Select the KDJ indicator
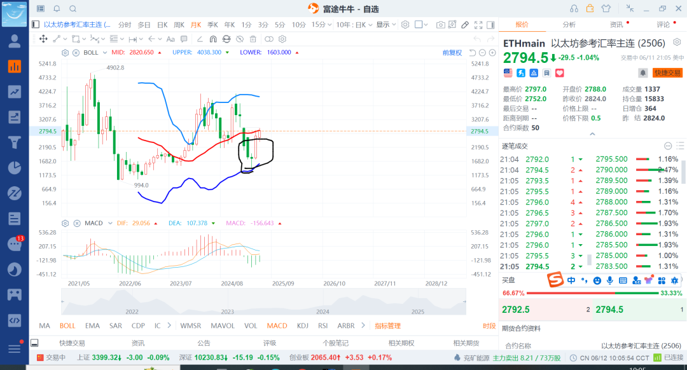 [302, 325]
